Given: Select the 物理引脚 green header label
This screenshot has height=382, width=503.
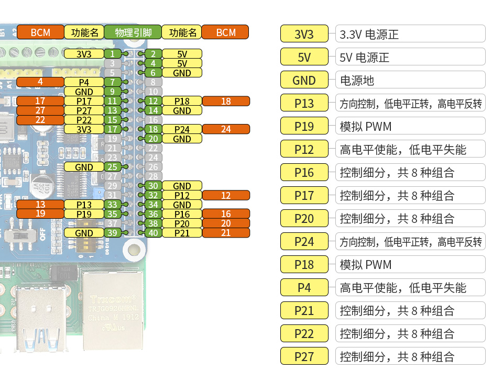Looking at the screenshot, I should click(x=132, y=32).
